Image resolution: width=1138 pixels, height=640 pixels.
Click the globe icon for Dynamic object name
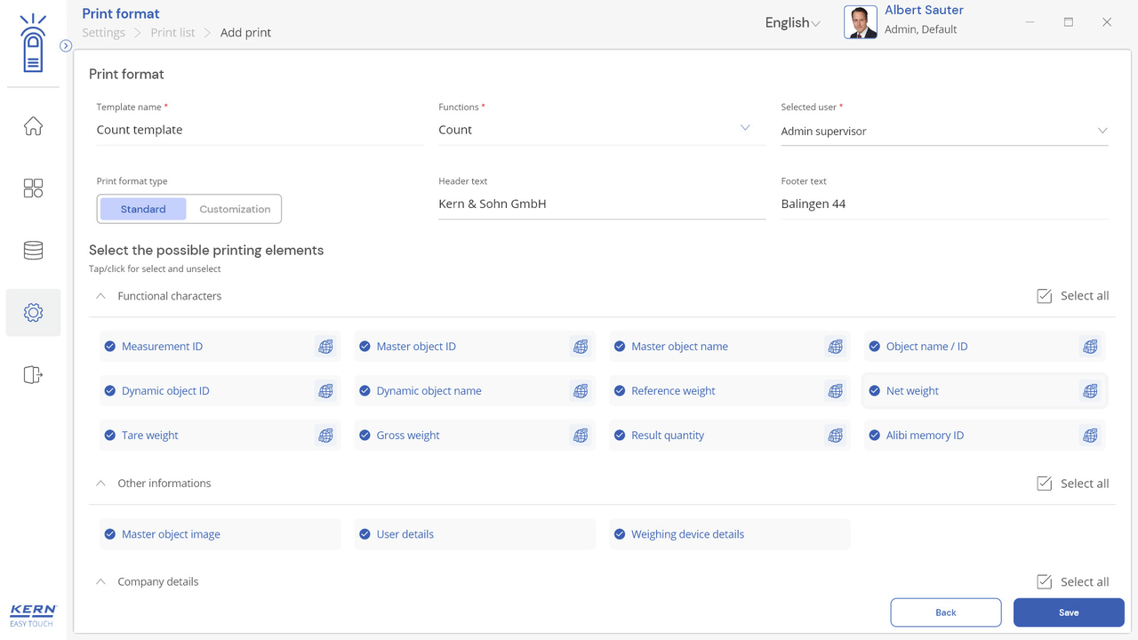click(x=581, y=391)
